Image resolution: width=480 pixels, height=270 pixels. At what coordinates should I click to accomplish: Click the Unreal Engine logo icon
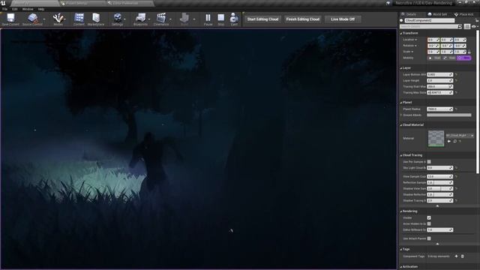click(x=3, y=3)
